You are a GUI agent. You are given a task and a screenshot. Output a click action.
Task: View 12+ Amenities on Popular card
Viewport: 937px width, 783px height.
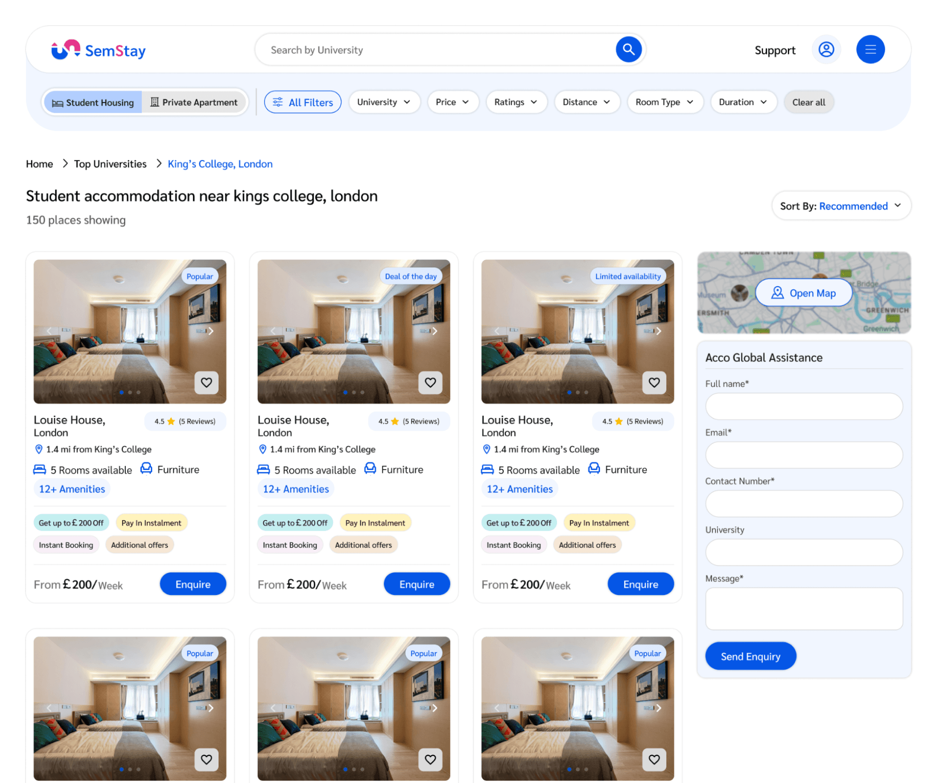coord(72,489)
